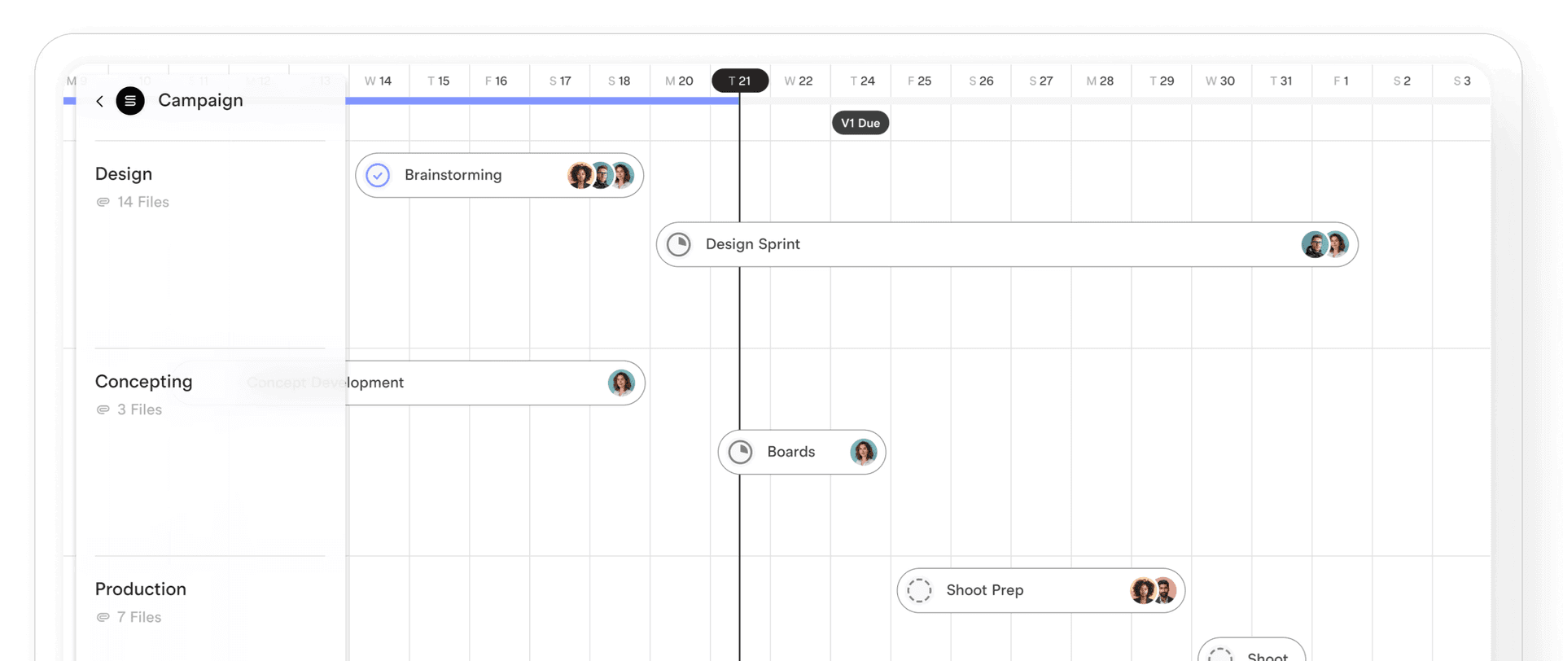Select the Design section heading
Viewport: 1563px width, 661px height.
point(124,173)
